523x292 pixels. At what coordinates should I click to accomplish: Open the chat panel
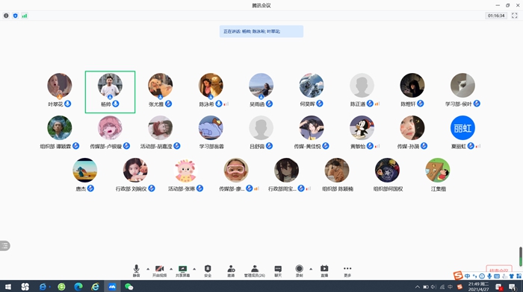278,270
